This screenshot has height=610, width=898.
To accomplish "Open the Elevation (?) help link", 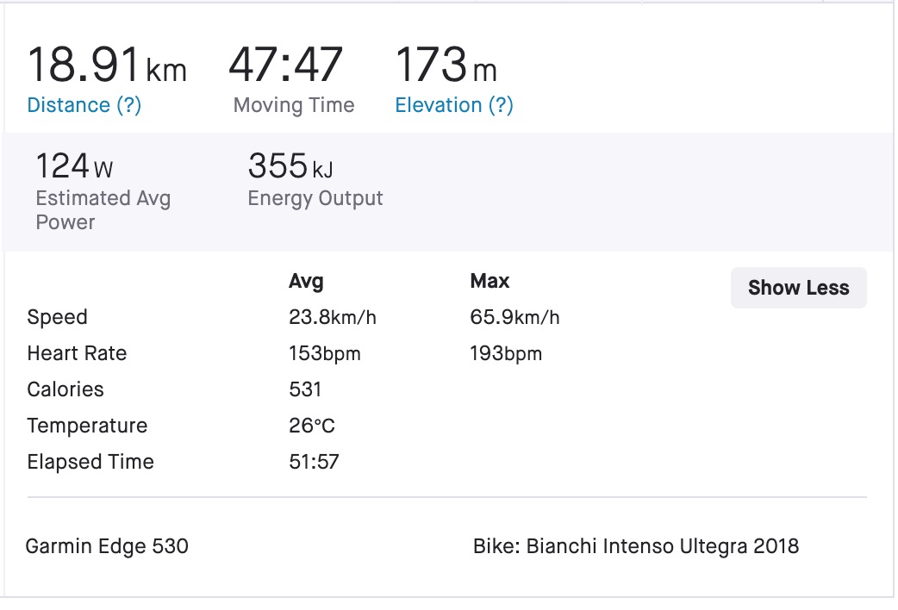I will [454, 105].
